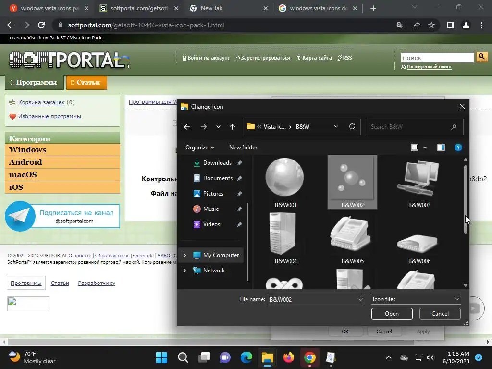Cancel the Change Icon dialog

pos(440,314)
